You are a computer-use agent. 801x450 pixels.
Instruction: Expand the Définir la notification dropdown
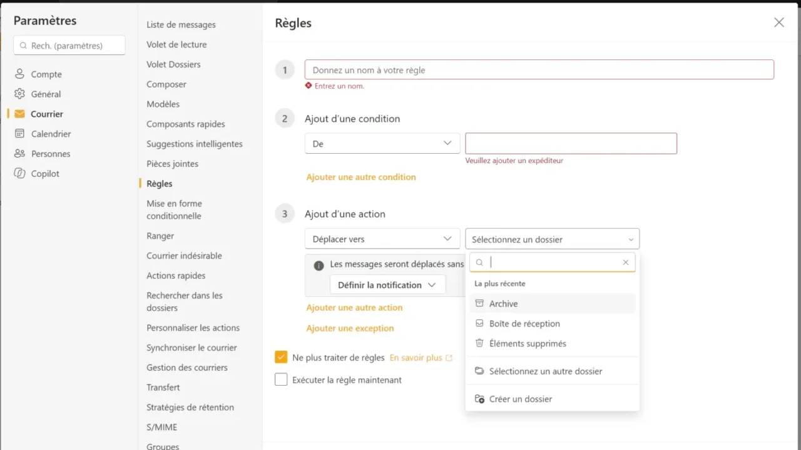[x=387, y=285]
